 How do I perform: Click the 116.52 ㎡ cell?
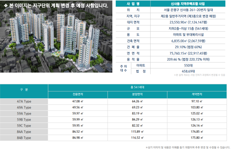pyautogui.click(x=137, y=138)
